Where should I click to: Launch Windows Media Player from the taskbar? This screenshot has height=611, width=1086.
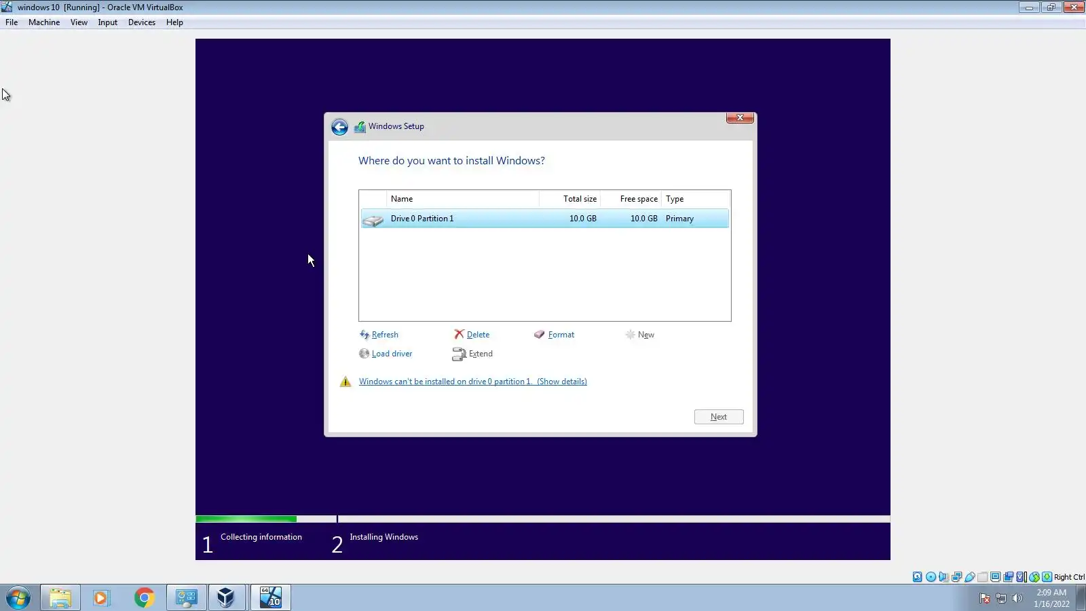(x=101, y=598)
